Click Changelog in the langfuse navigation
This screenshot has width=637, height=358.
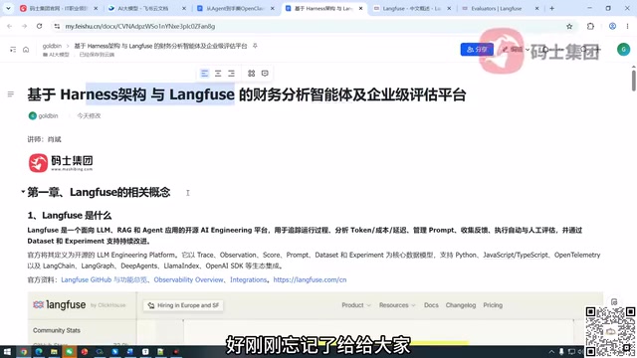[x=460, y=305]
